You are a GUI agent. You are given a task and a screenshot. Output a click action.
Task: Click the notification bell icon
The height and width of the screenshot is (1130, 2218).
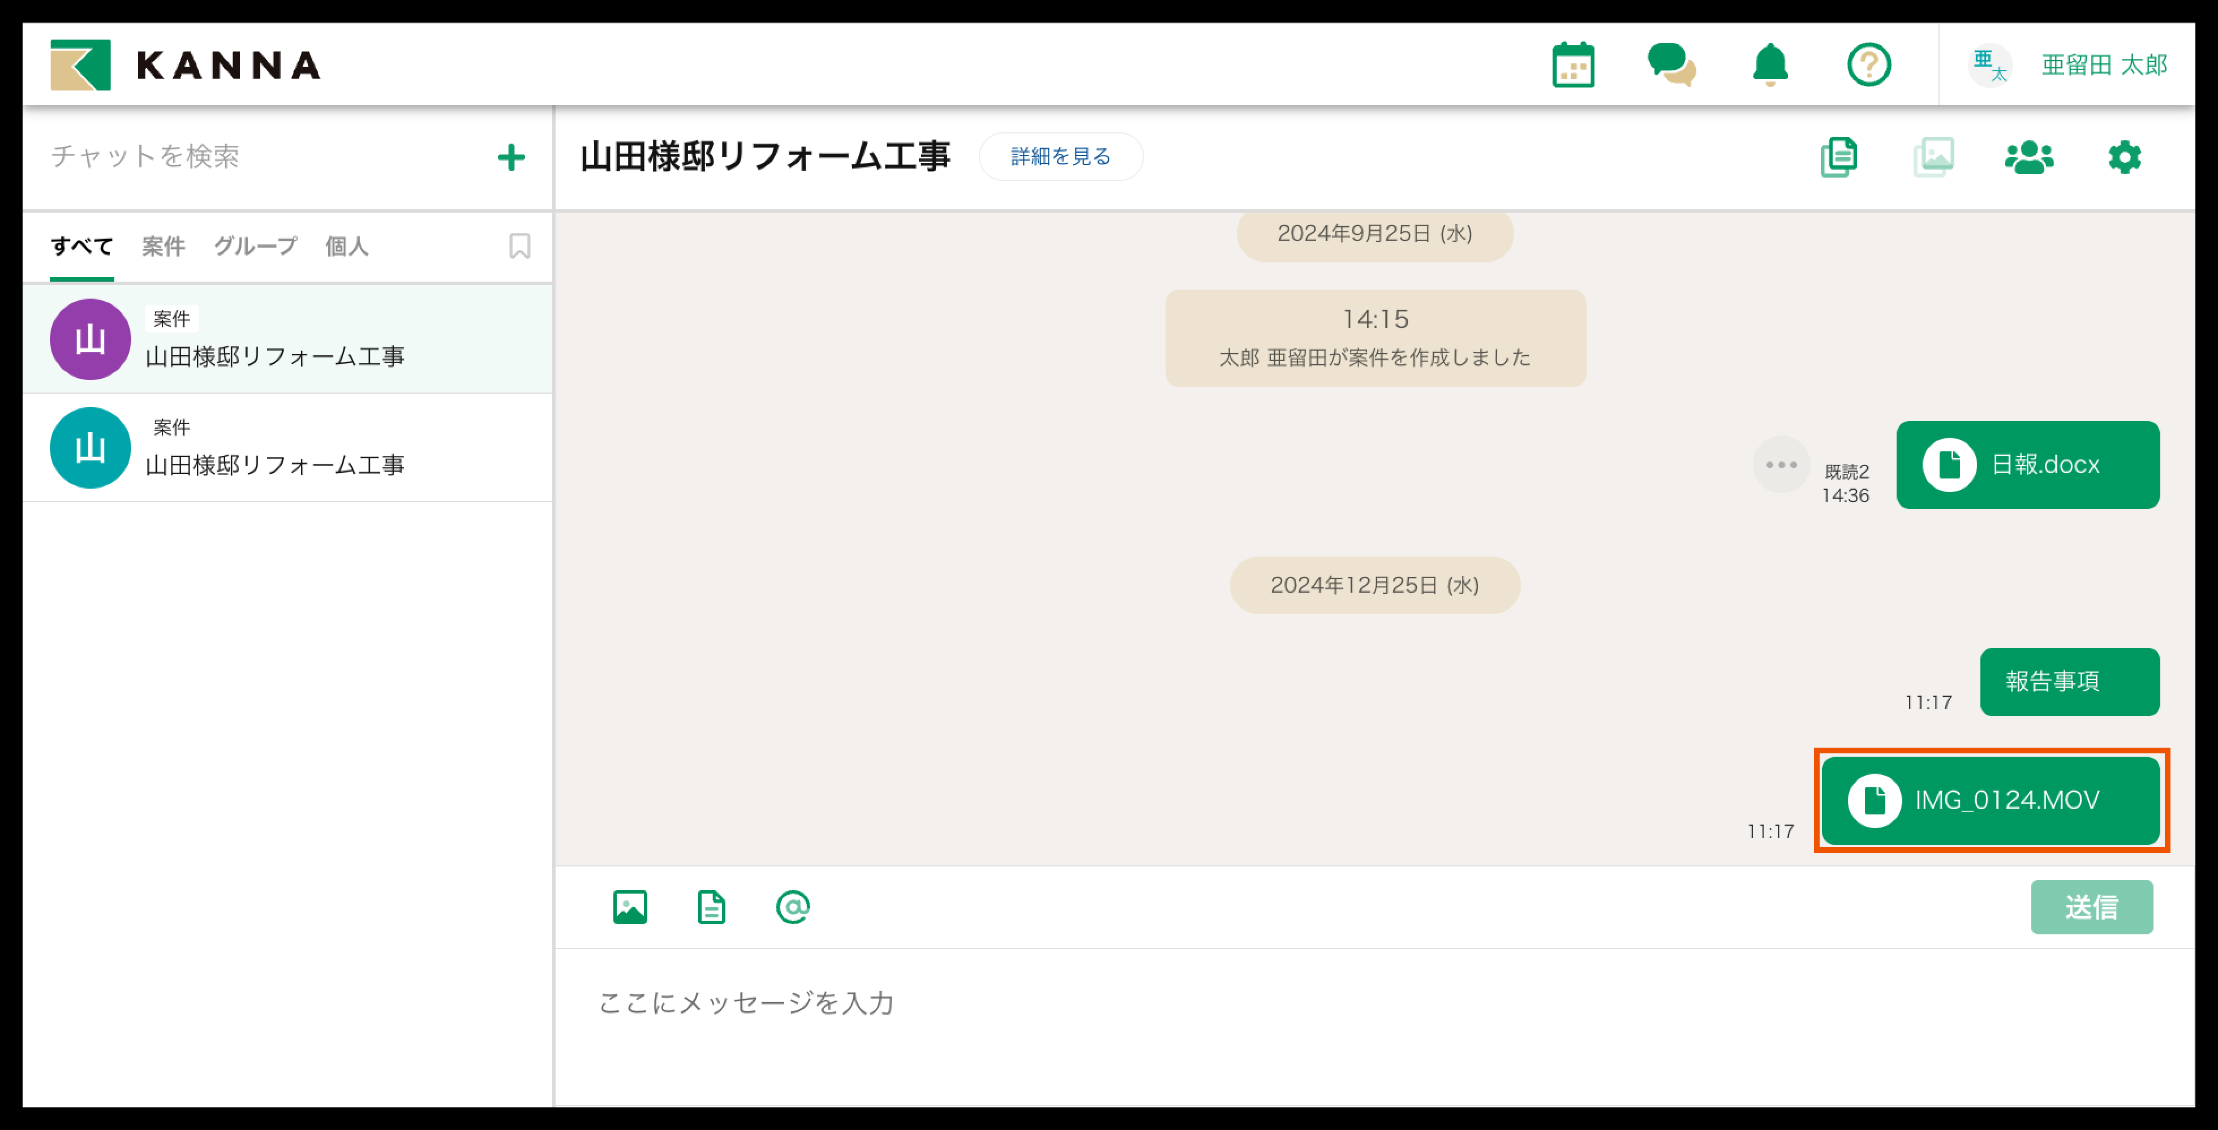click(1769, 66)
